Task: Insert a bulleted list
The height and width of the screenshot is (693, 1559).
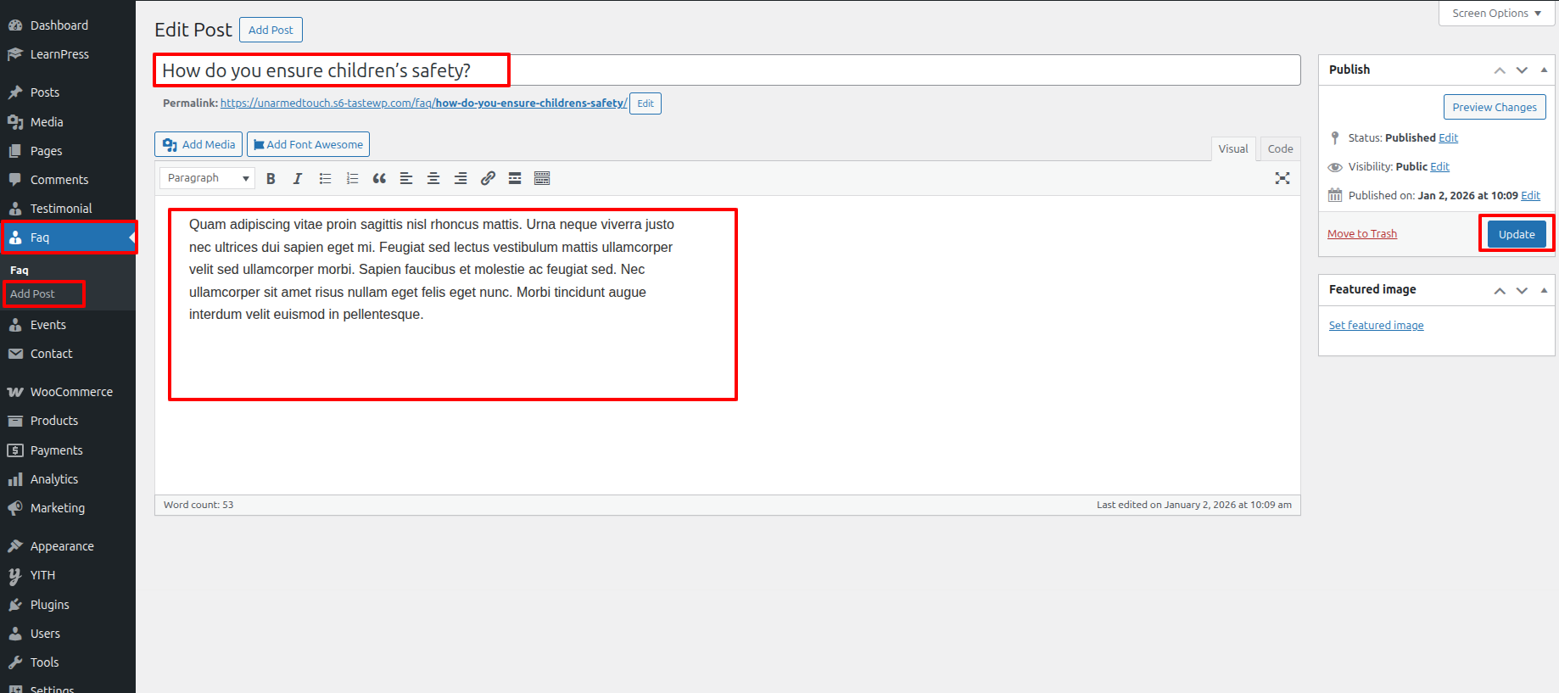Action: tap(325, 178)
